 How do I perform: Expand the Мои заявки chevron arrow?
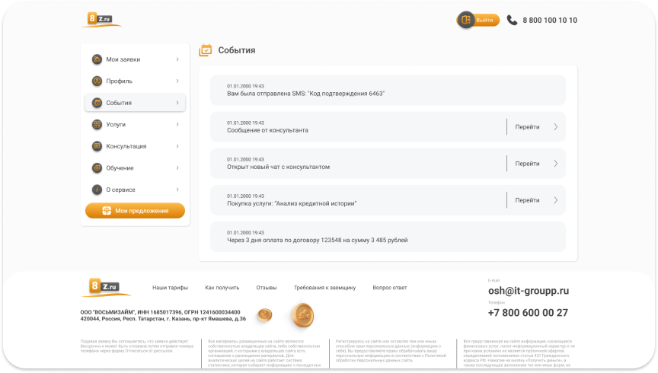[177, 59]
